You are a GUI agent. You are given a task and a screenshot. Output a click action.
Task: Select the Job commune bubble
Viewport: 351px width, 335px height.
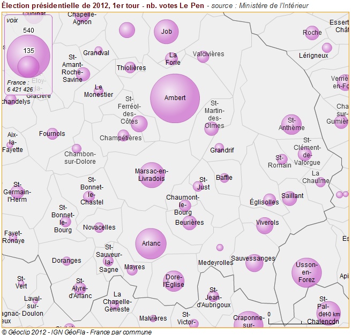(166, 32)
